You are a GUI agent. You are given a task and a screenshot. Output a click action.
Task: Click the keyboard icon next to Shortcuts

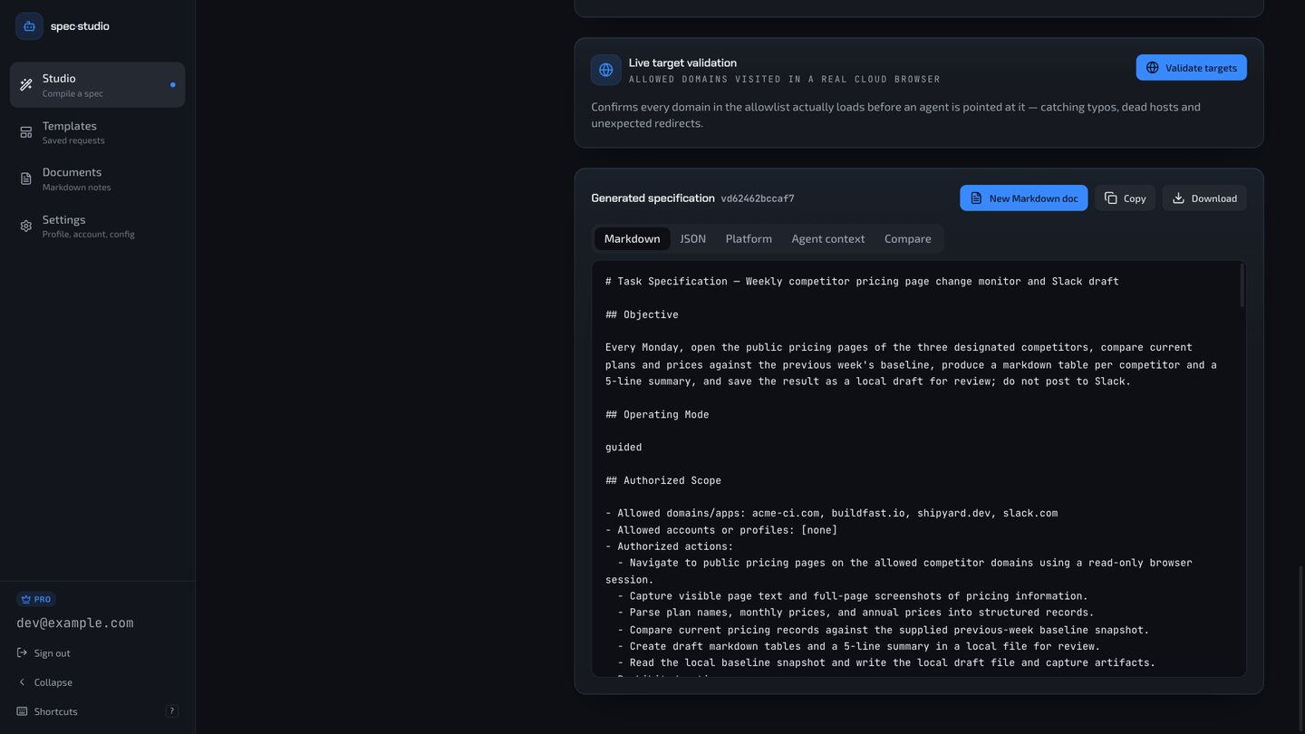[x=22, y=711]
